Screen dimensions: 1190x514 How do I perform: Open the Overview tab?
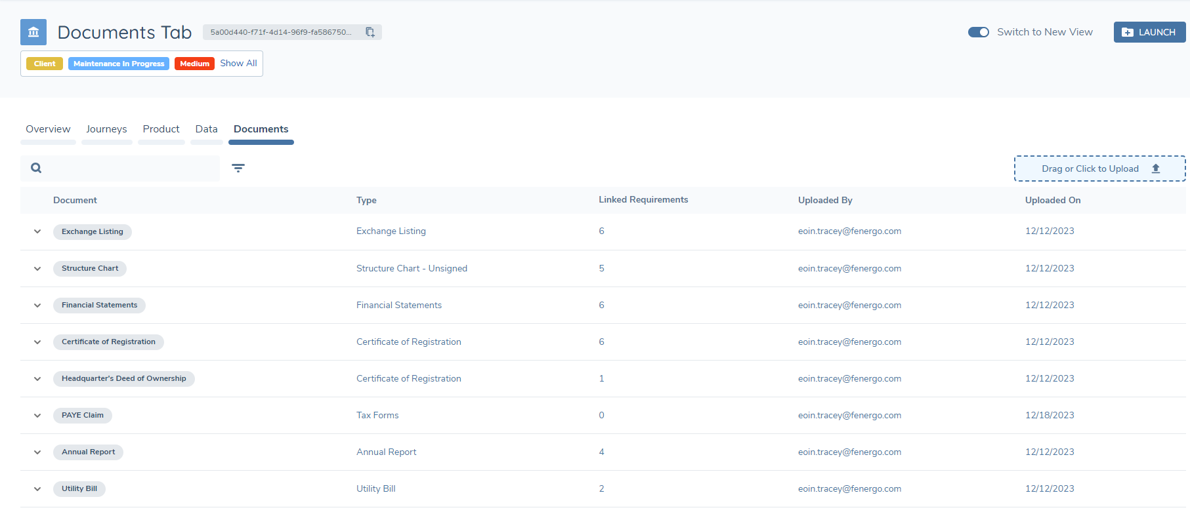(x=48, y=129)
